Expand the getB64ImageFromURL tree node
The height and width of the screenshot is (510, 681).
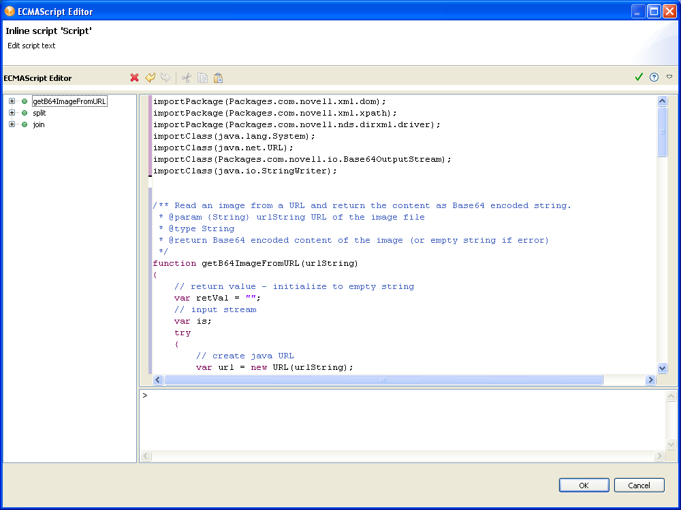(x=12, y=101)
